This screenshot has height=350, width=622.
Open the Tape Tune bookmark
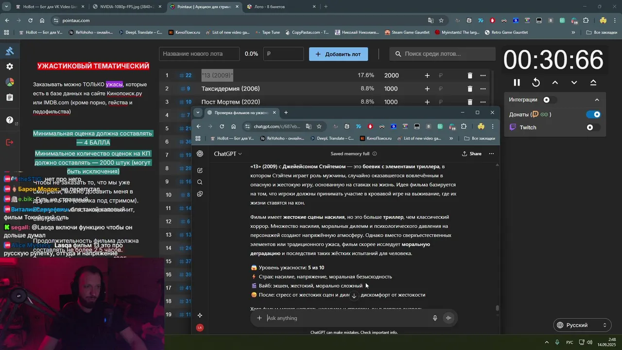pos(267,33)
